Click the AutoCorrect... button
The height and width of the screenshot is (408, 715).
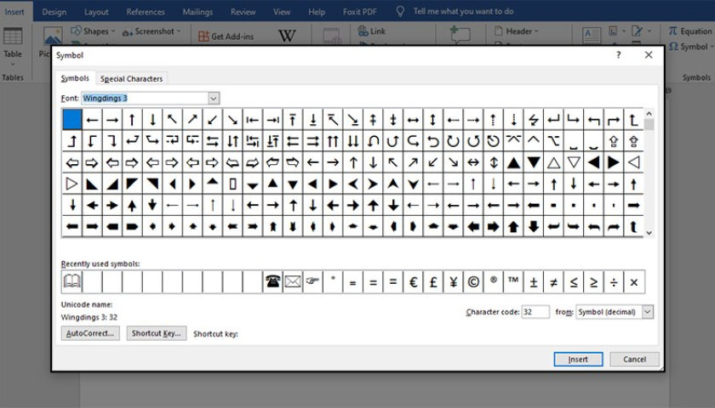tap(90, 334)
